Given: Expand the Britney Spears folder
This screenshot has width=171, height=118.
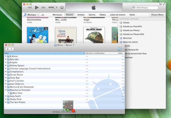Looking at the screenshot, I should click(6, 66).
